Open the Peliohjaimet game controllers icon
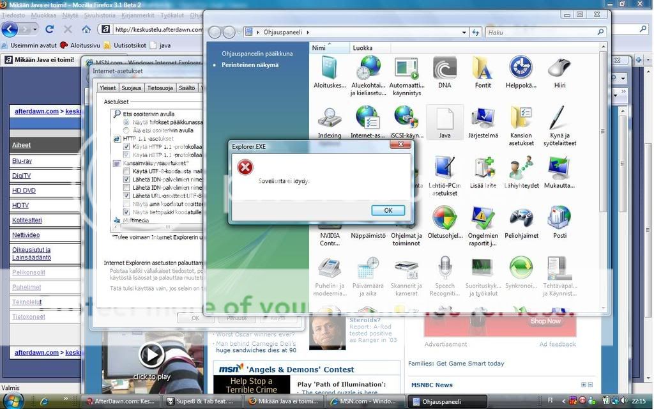Screen dimensions: 654x409 point(521,222)
